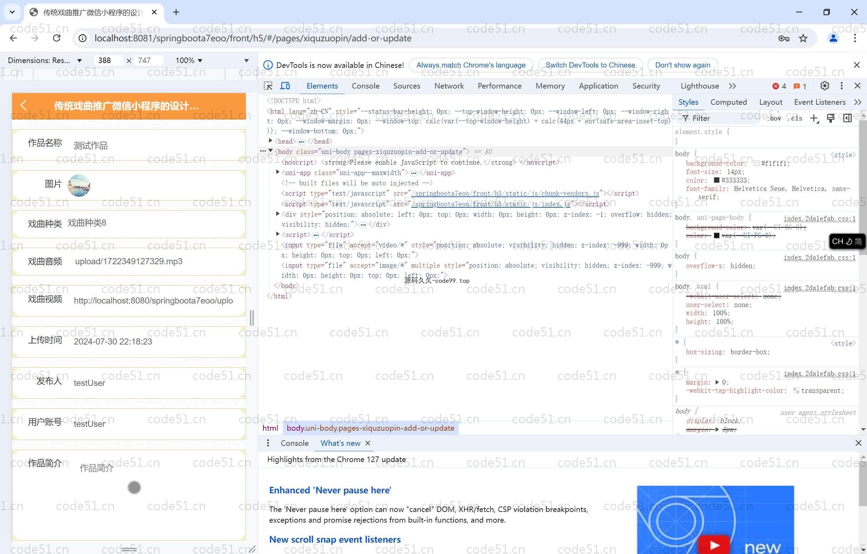The image size is (867, 554).
Task: Expand the script element node
Action: (x=278, y=234)
